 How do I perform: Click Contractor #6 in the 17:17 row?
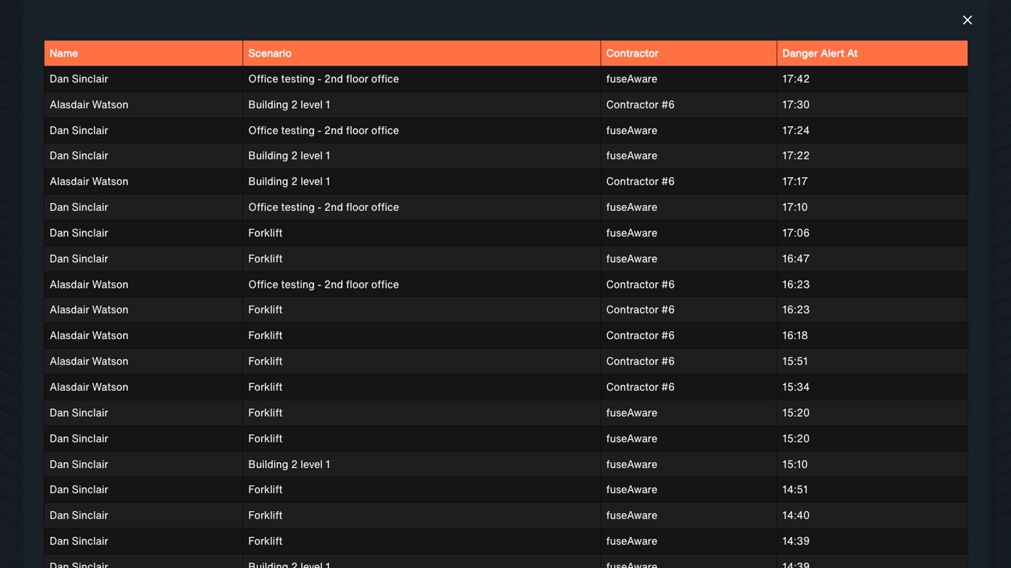pyautogui.click(x=640, y=181)
